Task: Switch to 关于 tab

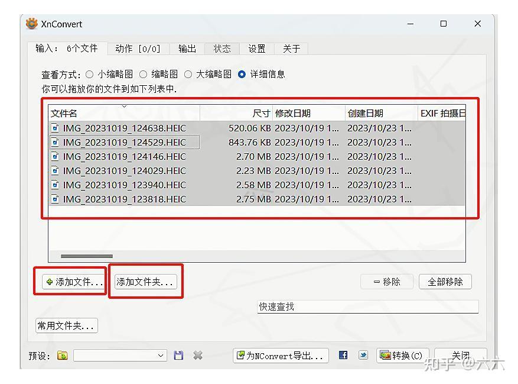Action: [x=291, y=49]
